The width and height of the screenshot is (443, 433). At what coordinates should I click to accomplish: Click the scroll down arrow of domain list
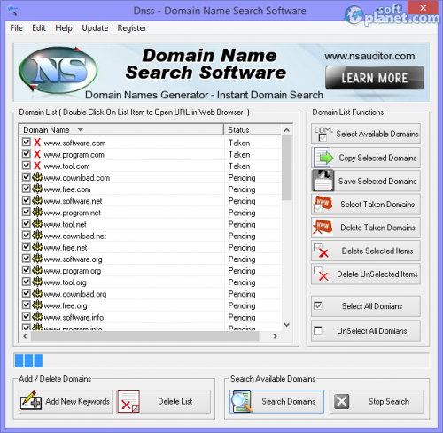(x=286, y=325)
